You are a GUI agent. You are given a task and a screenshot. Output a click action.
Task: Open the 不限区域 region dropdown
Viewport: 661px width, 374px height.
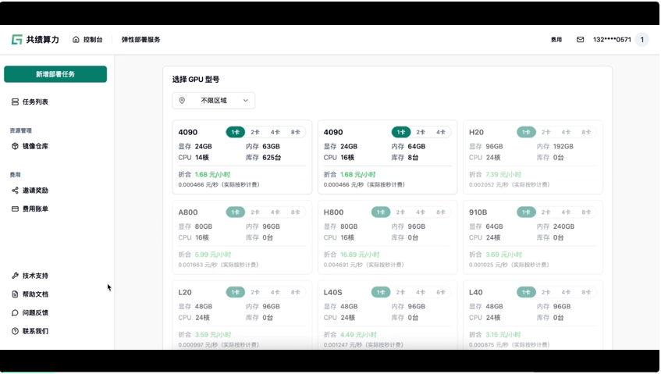[214, 101]
